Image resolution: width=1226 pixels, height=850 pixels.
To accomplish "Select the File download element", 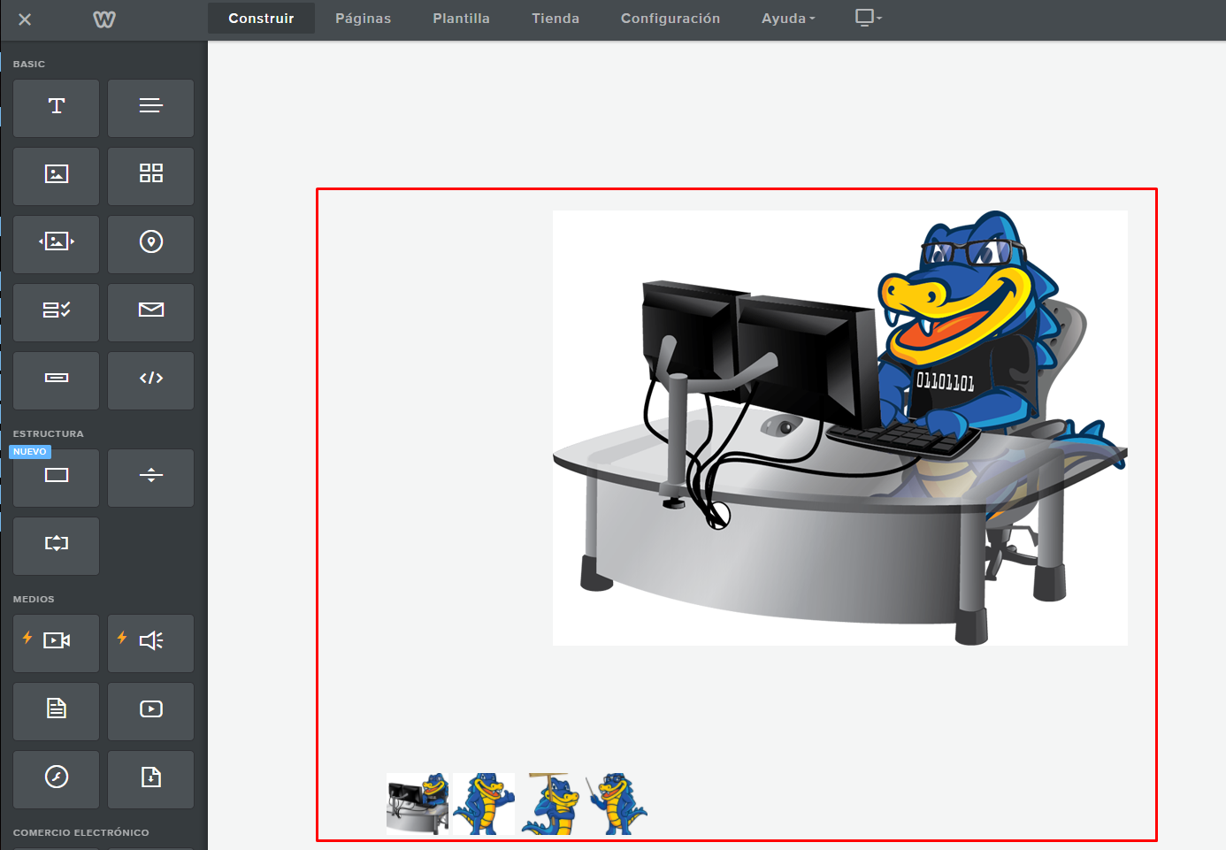I will click(x=151, y=779).
